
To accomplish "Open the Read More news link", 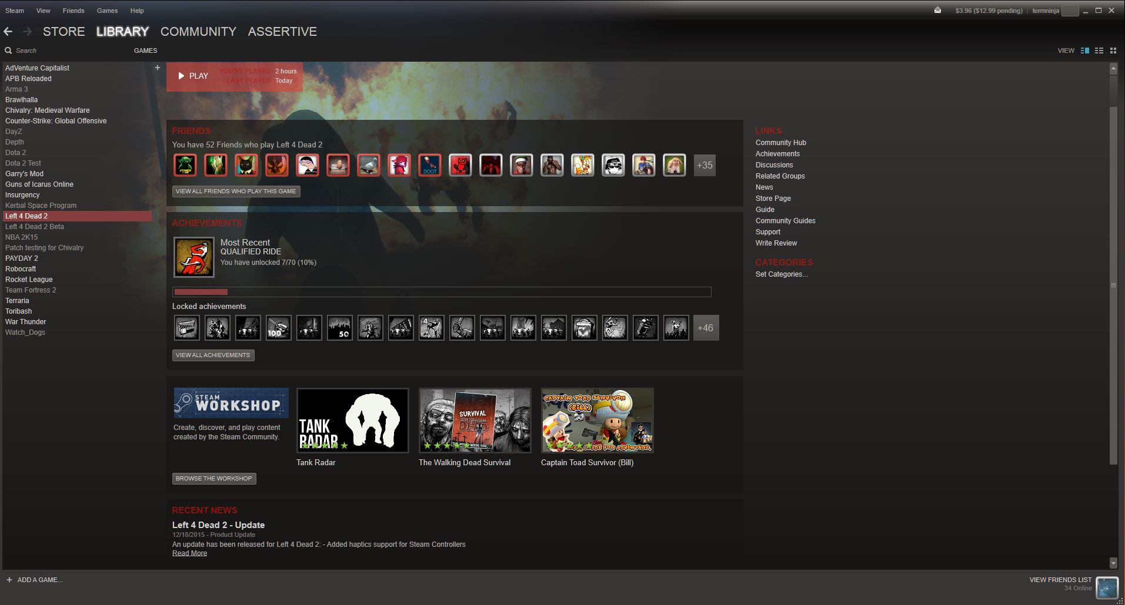I will 189,553.
